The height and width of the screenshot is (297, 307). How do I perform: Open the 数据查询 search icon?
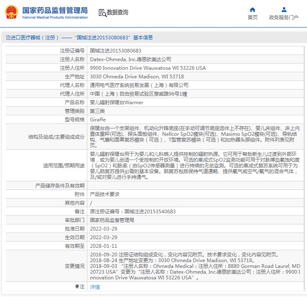(102, 13)
